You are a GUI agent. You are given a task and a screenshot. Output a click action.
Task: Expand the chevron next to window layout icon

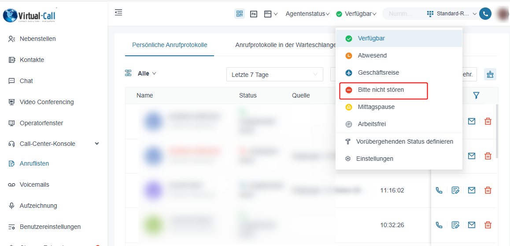pos(276,14)
